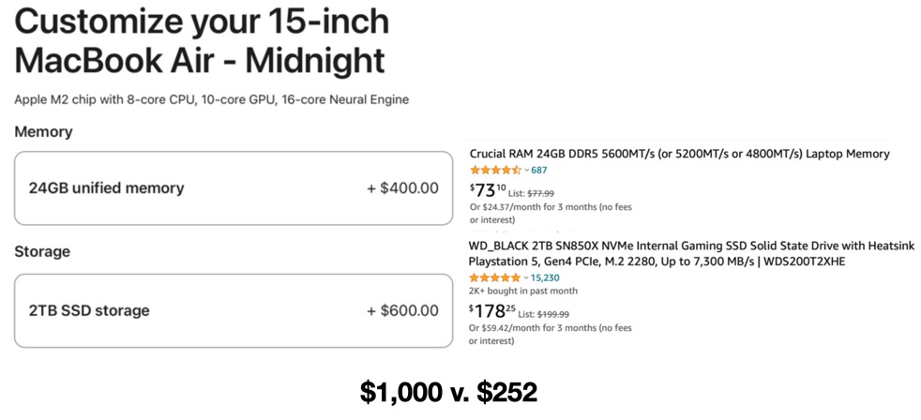Expand rating chevron beside Crucial RAM stars

click(526, 171)
